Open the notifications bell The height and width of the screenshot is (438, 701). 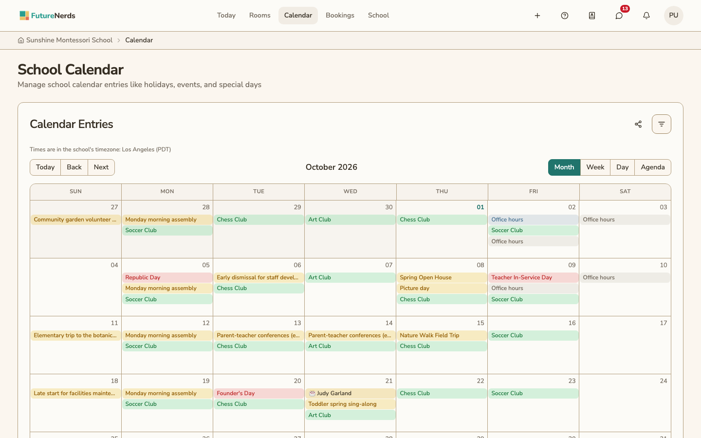(x=646, y=16)
